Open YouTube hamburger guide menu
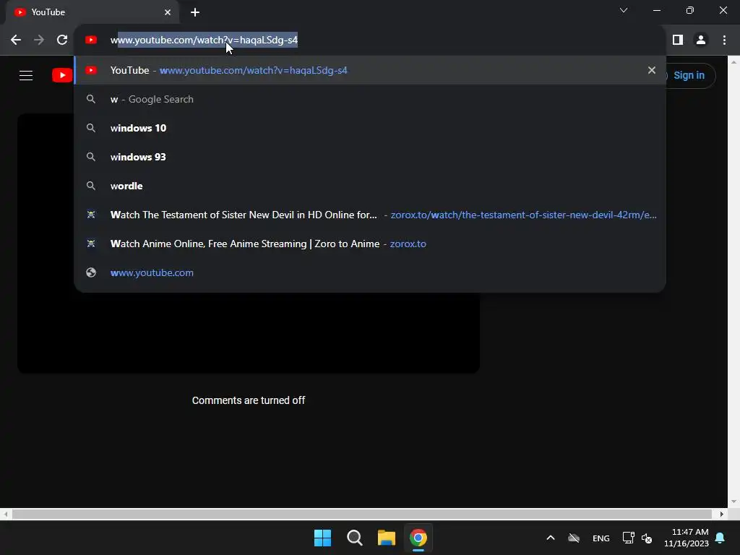The image size is (740, 555). [x=26, y=75]
